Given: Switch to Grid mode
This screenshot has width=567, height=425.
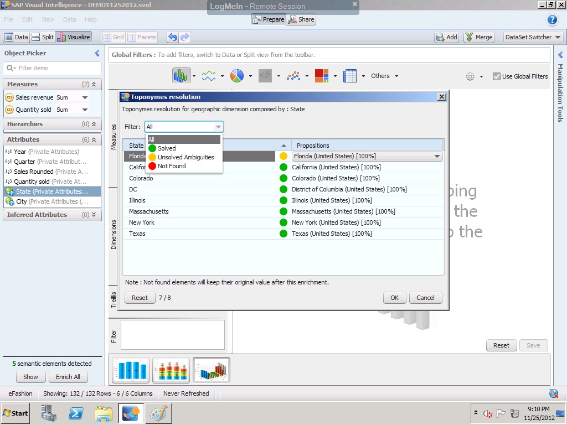Looking at the screenshot, I should tap(113, 37).
